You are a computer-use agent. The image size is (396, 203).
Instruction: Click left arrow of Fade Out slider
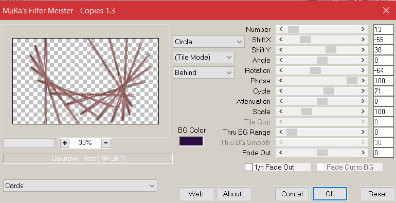coord(281,153)
